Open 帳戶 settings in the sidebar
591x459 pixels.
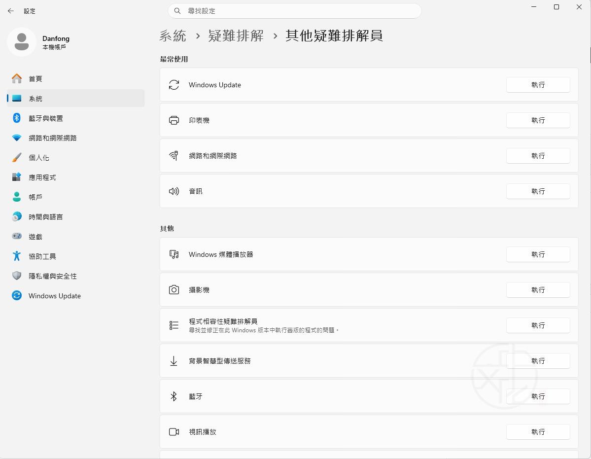coord(76,197)
